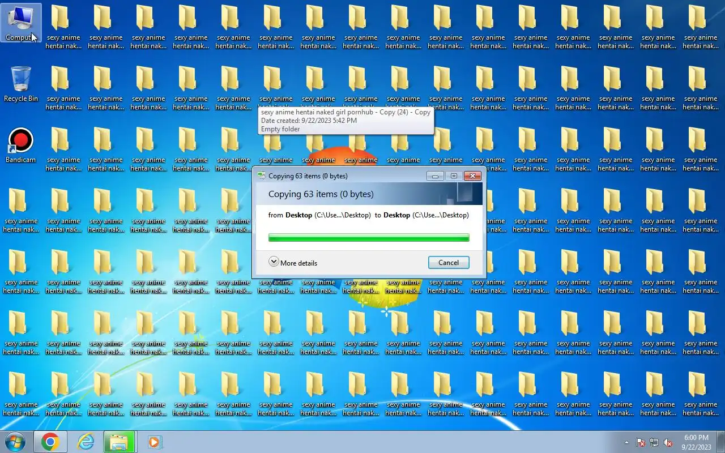Select the Bandicam shortcut icon

pos(21,146)
